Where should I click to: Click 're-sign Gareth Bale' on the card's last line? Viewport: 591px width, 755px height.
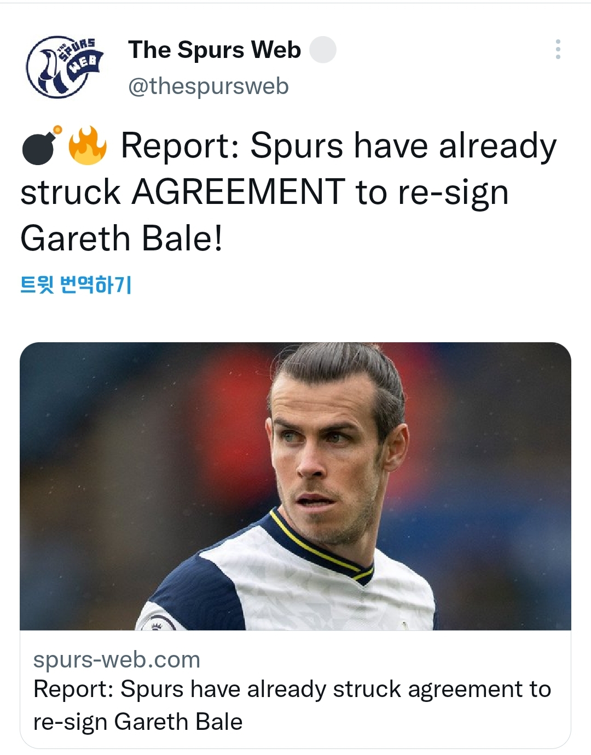[138, 722]
